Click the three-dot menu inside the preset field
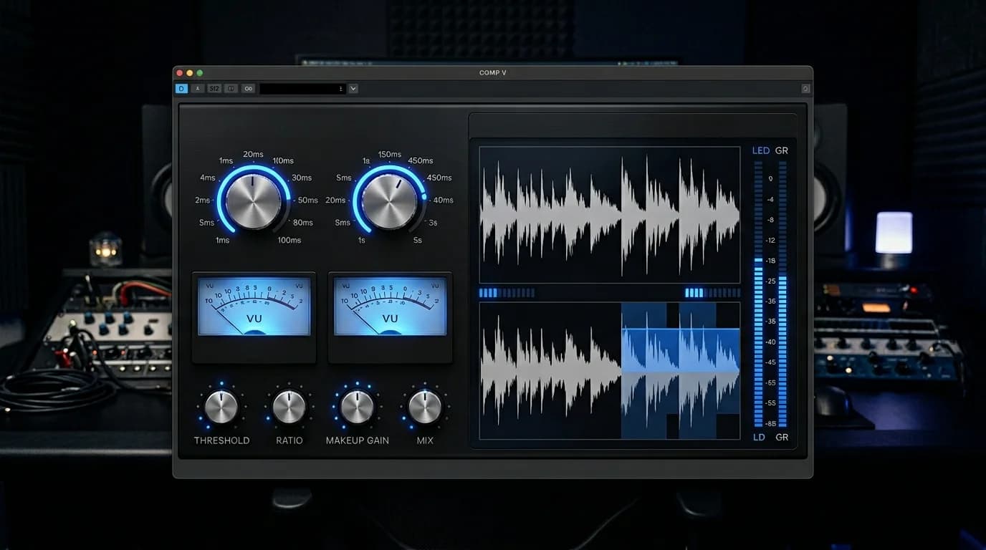Viewport: 986px width, 550px height. 340,88
